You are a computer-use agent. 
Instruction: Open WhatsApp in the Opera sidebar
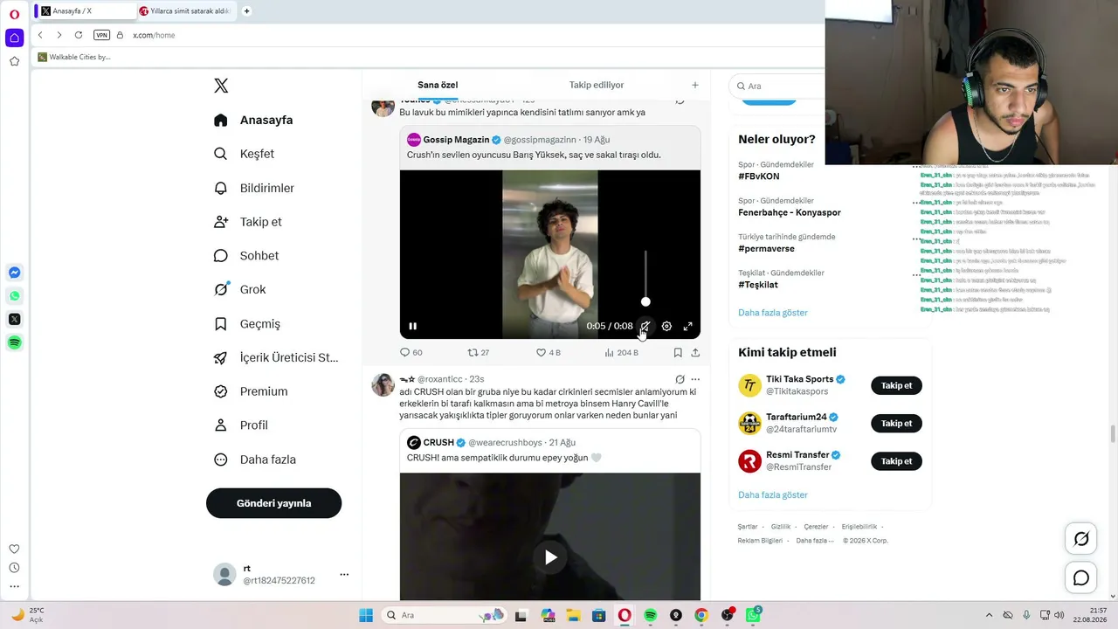[x=14, y=296]
